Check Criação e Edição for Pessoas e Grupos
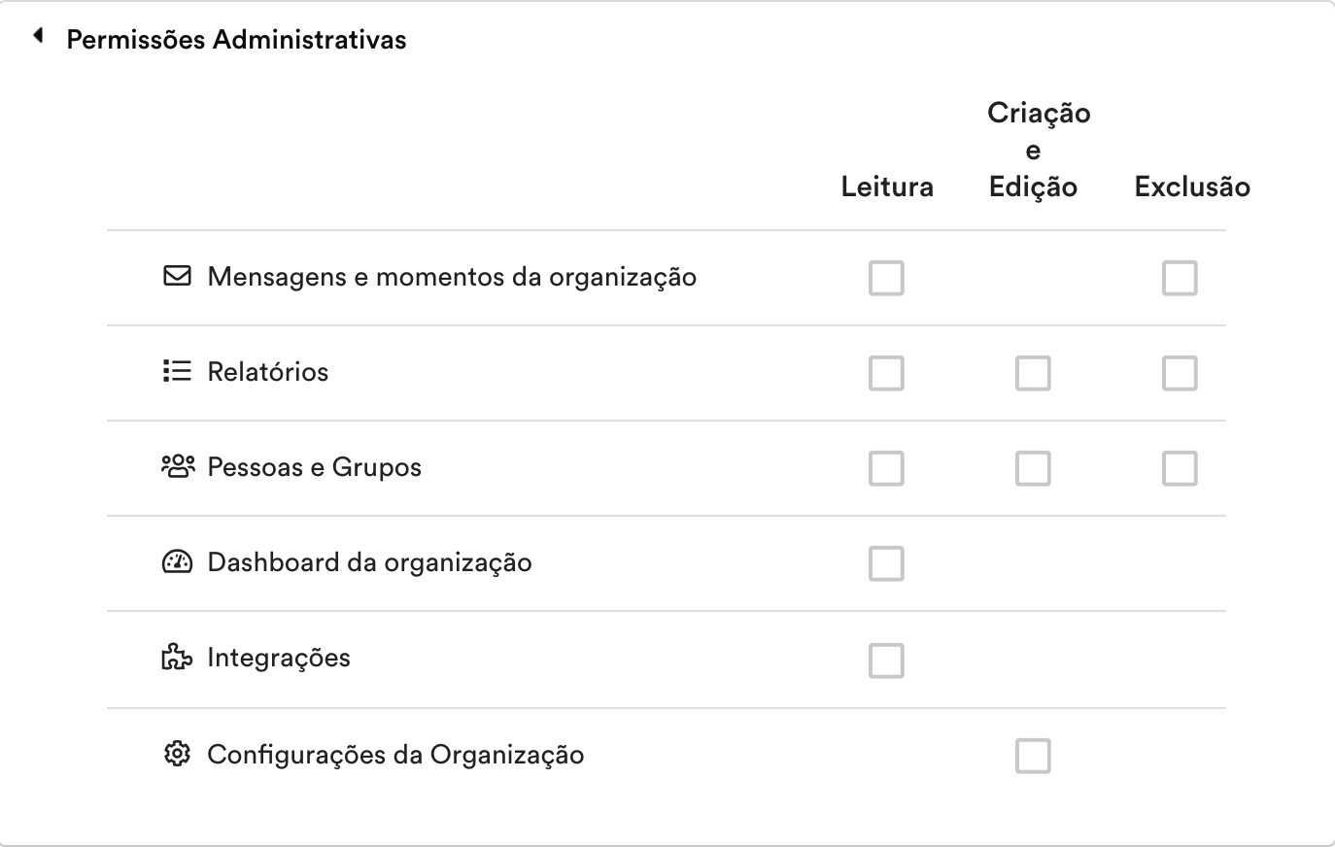1335x847 pixels. point(1033,468)
